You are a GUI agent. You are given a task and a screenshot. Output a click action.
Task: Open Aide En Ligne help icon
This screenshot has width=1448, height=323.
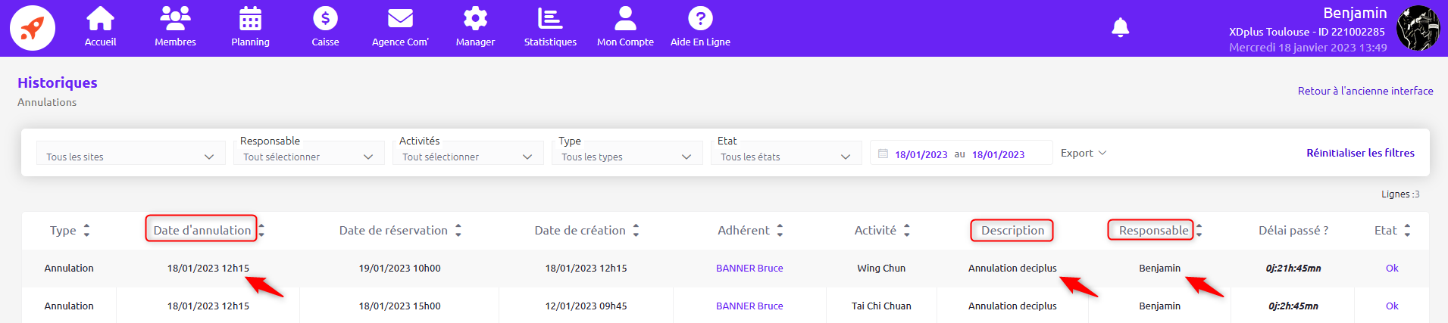tap(700, 19)
